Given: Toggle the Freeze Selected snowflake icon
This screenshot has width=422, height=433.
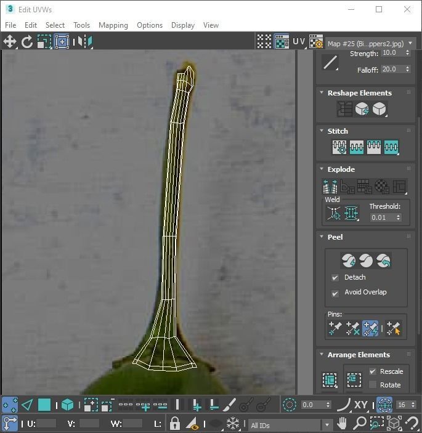Looking at the screenshot, I should 233,423.
